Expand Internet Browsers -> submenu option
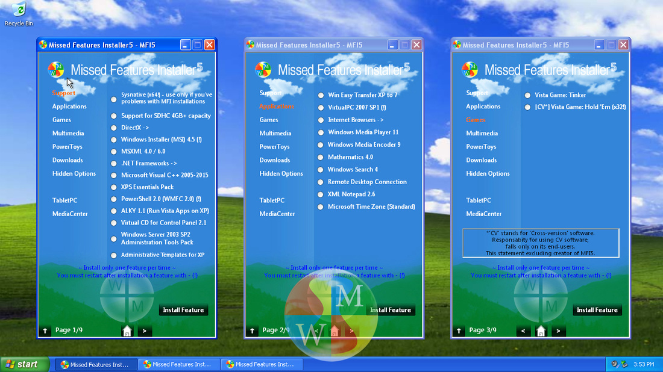Image resolution: width=663 pixels, height=372 pixels. (321, 120)
